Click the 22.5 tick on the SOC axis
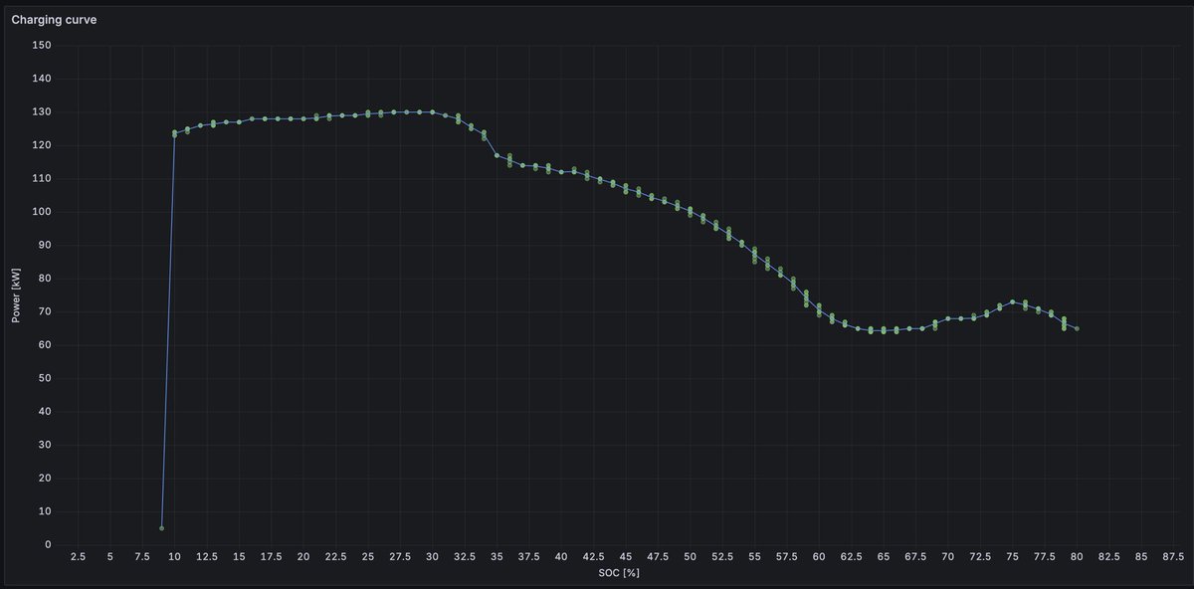This screenshot has width=1194, height=589. tap(335, 556)
